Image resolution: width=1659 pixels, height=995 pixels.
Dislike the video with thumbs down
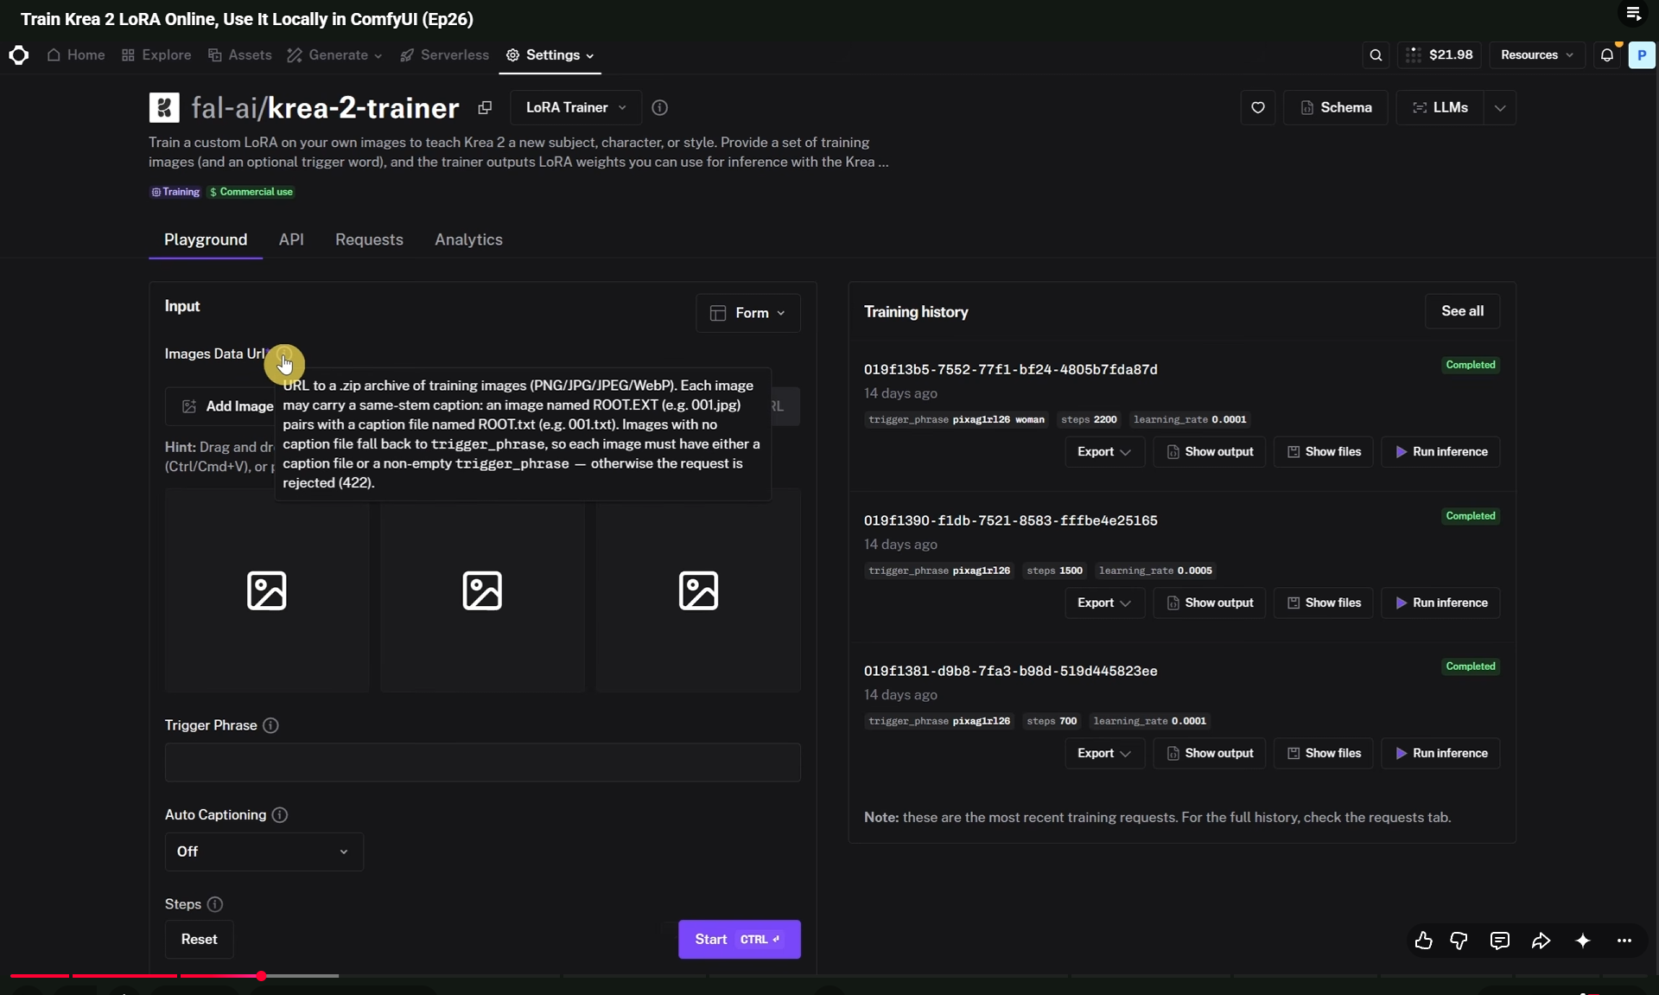point(1459,941)
